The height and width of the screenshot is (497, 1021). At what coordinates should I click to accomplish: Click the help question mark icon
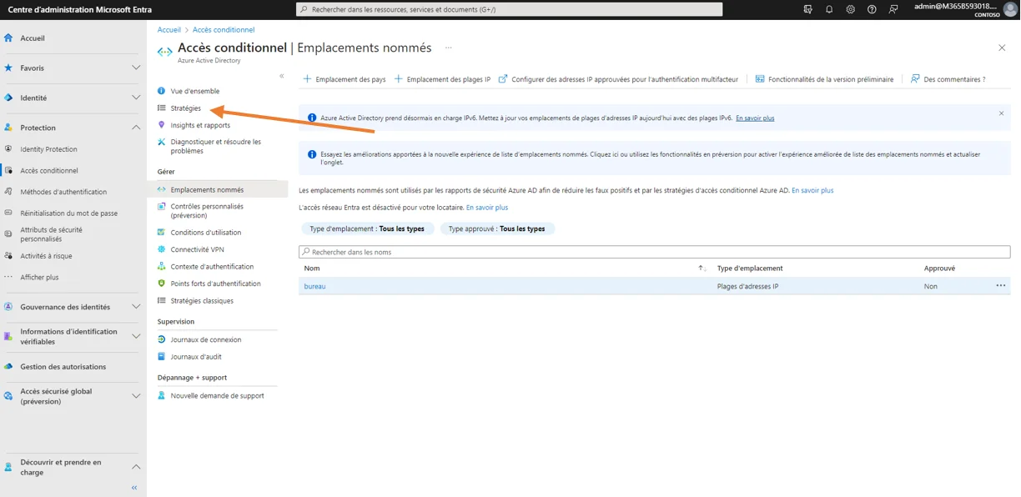872,9
